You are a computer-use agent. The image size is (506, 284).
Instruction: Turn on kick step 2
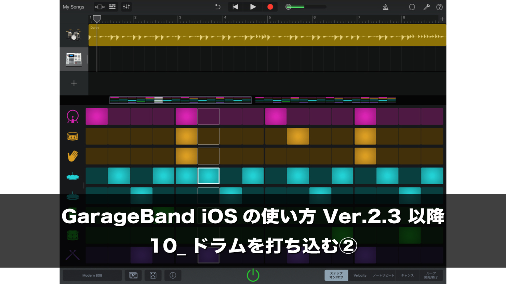(x=119, y=116)
